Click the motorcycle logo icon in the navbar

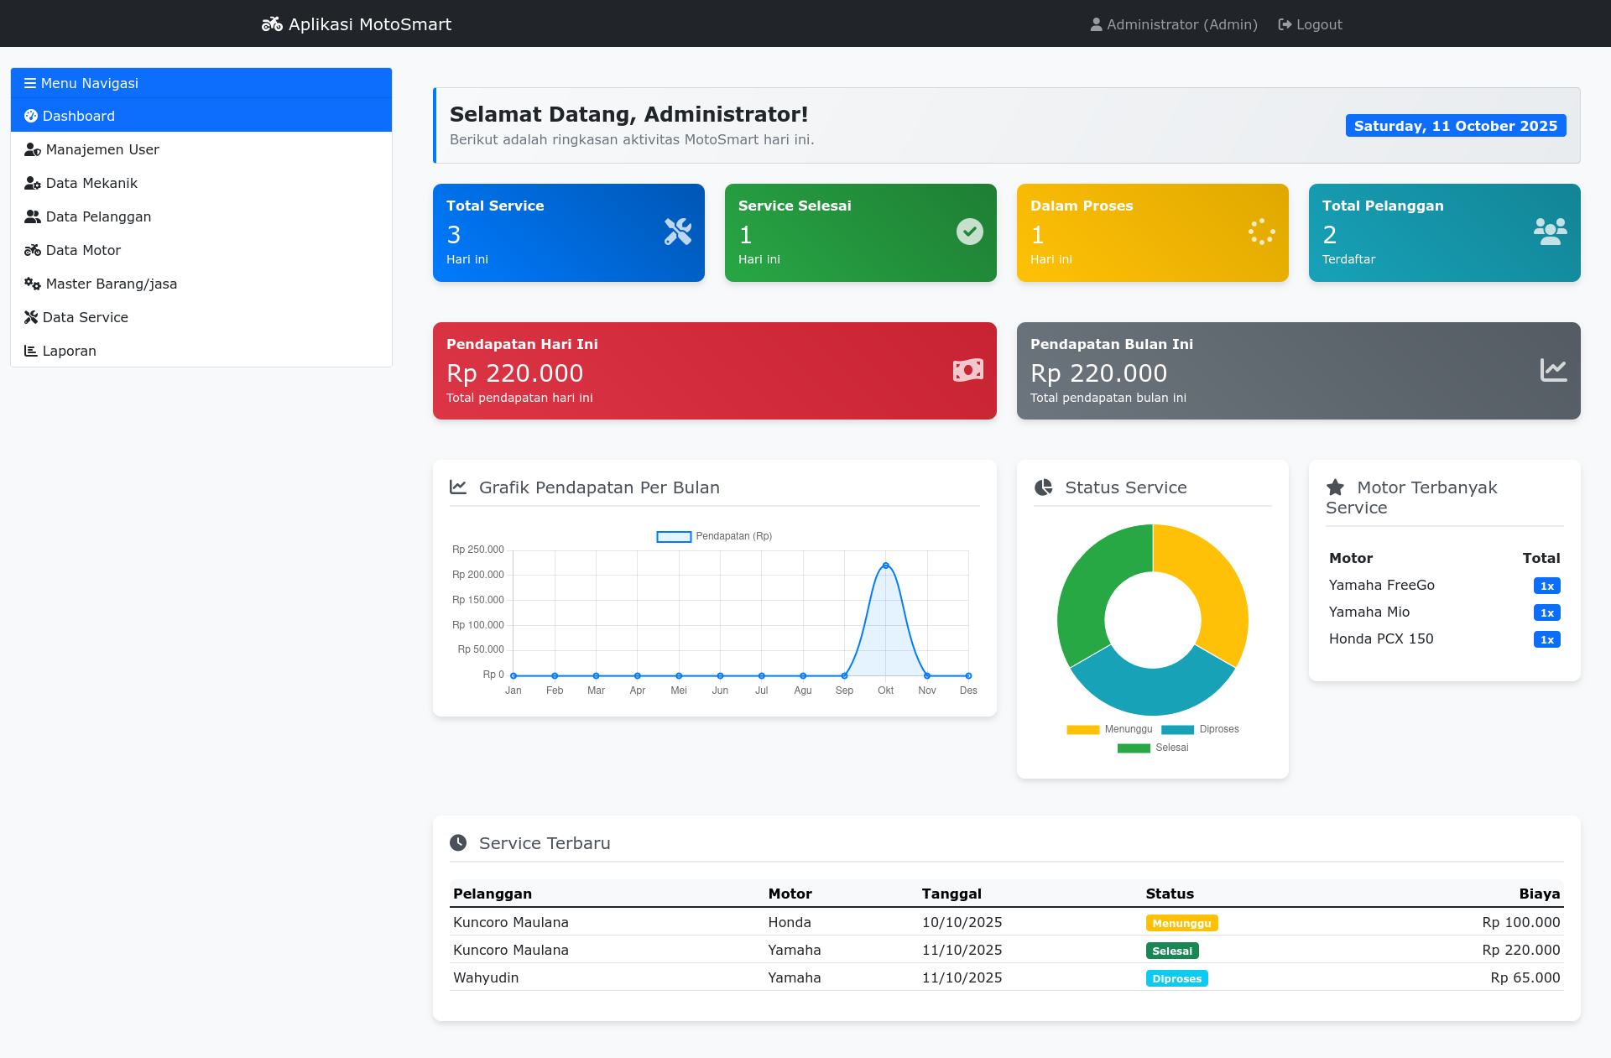pyautogui.click(x=272, y=24)
